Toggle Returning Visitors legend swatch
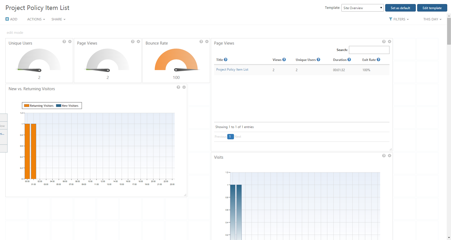This screenshot has height=240, width=451. [27, 106]
